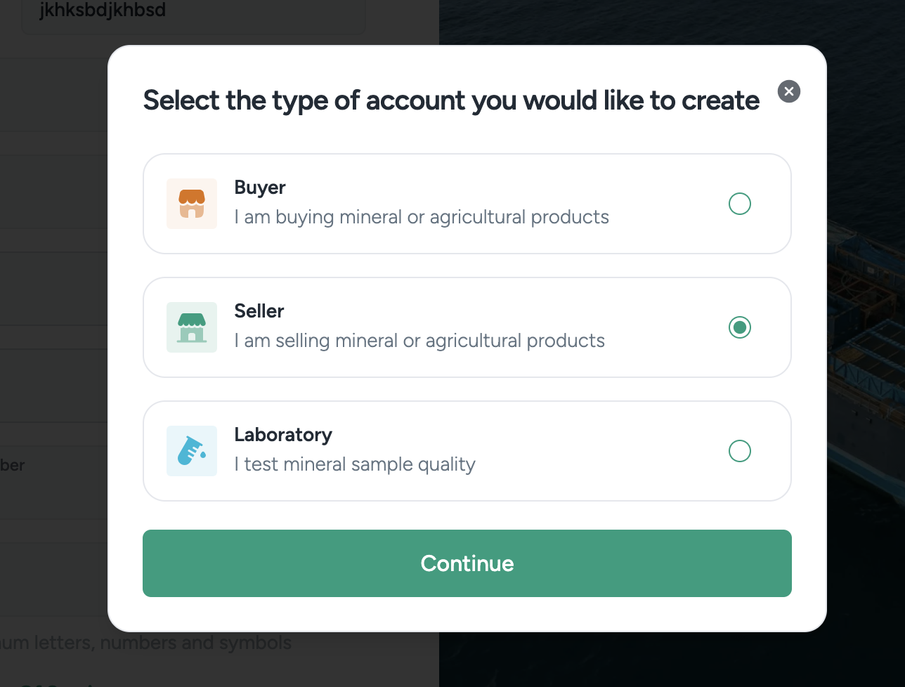Click "I test mineral sample quality" description

355,464
